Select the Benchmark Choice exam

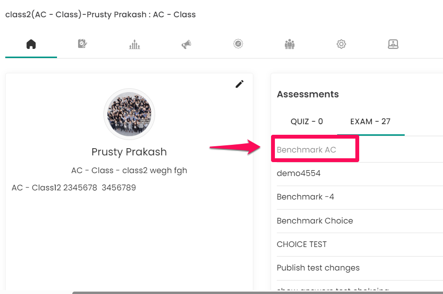[x=315, y=221]
